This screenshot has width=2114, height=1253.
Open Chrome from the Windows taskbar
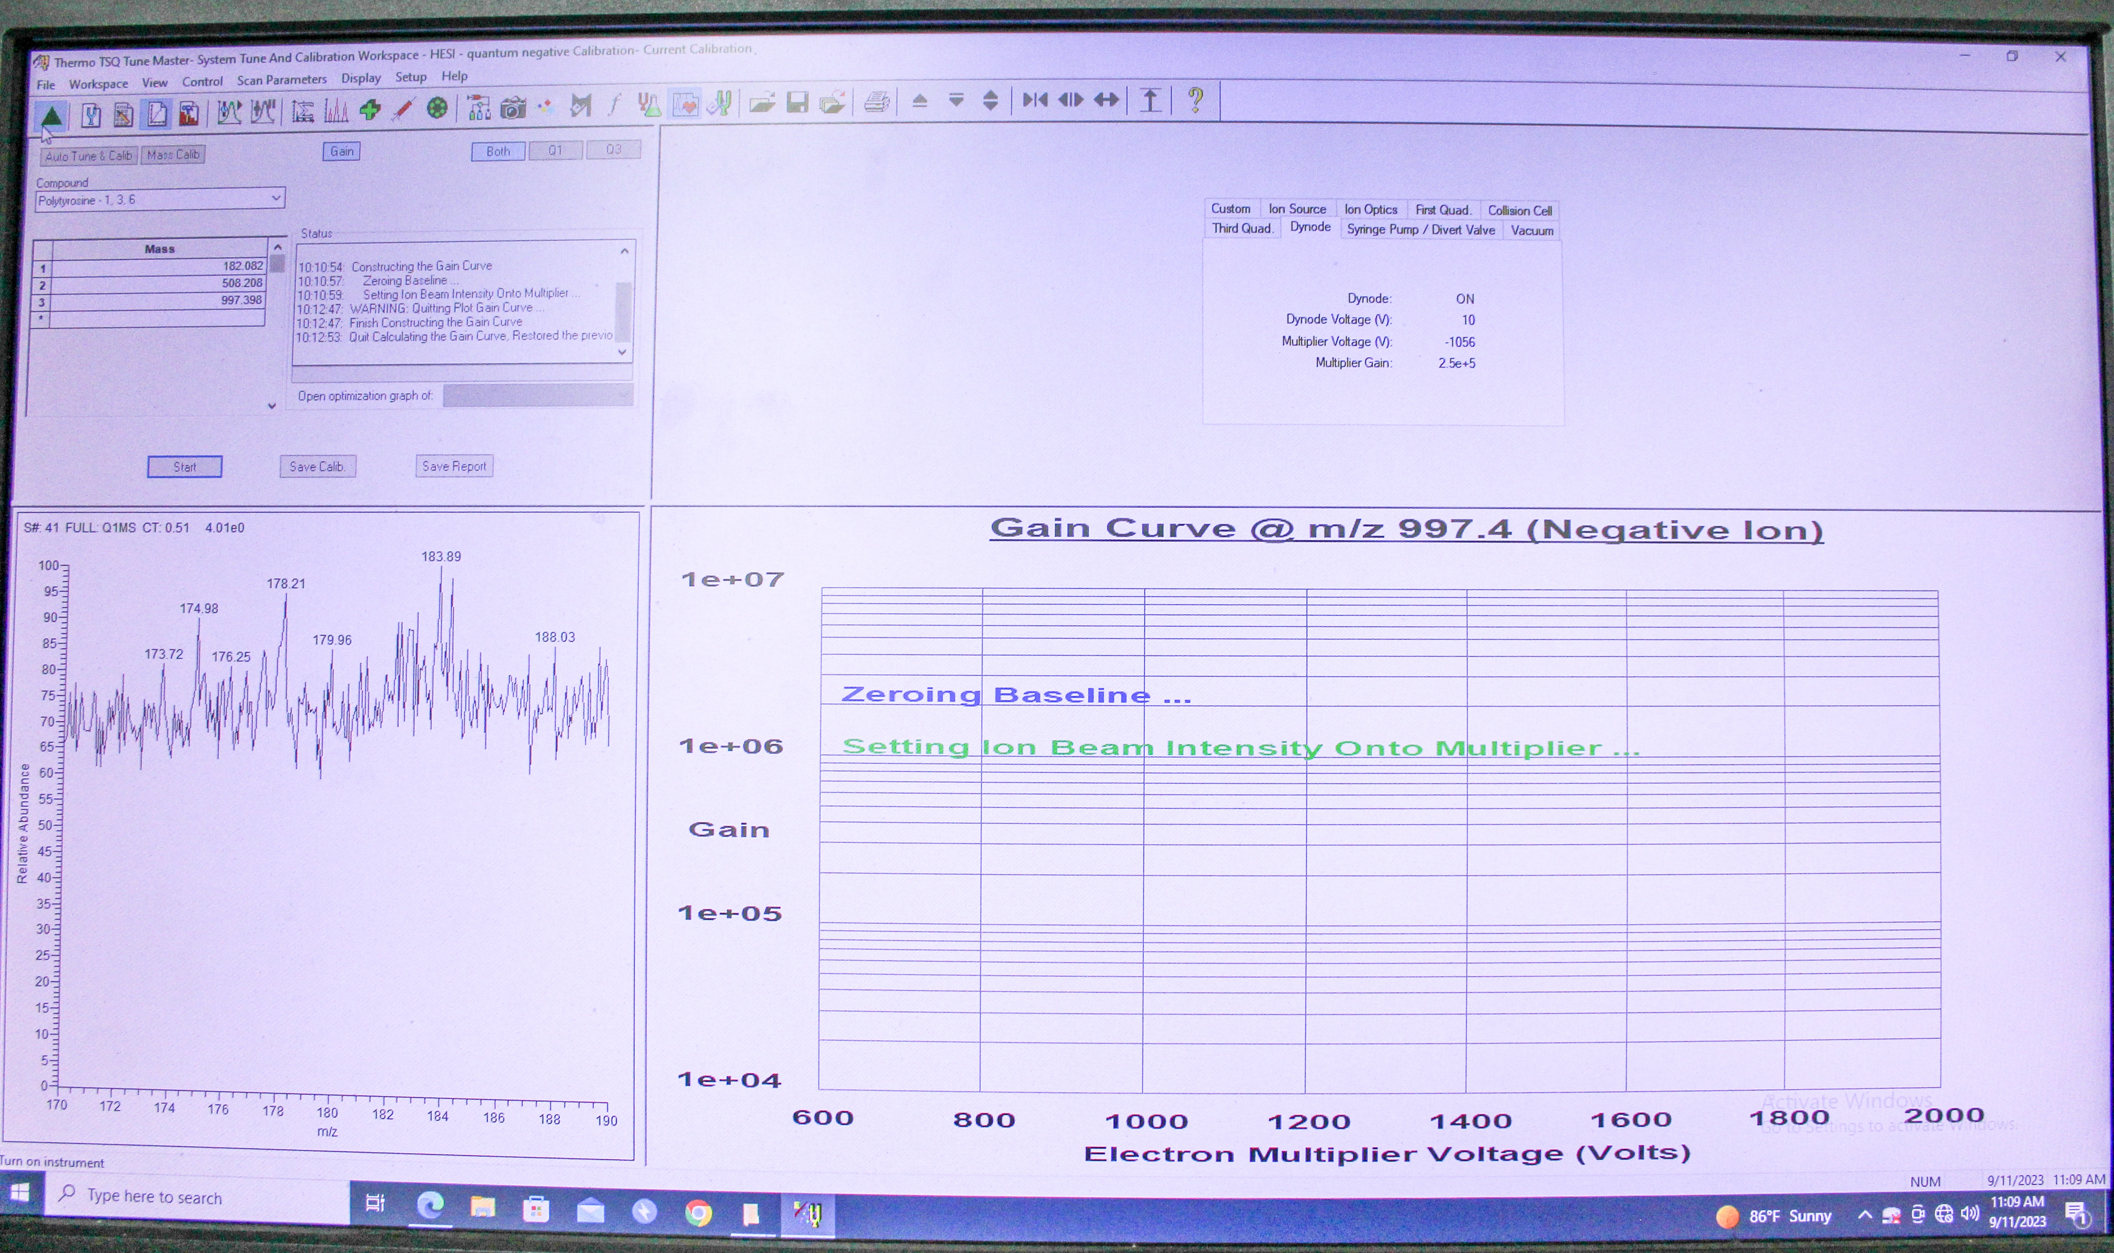[x=698, y=1213]
